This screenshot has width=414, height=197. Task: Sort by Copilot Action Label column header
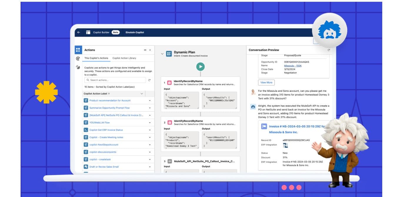click(x=97, y=94)
